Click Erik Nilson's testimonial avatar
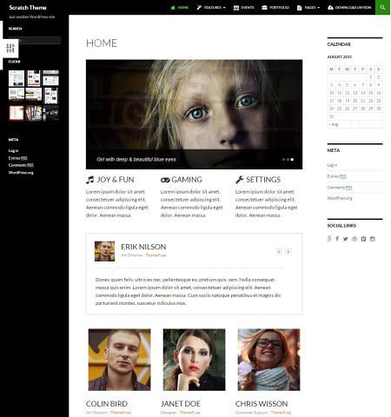391x417 pixels. [104, 251]
